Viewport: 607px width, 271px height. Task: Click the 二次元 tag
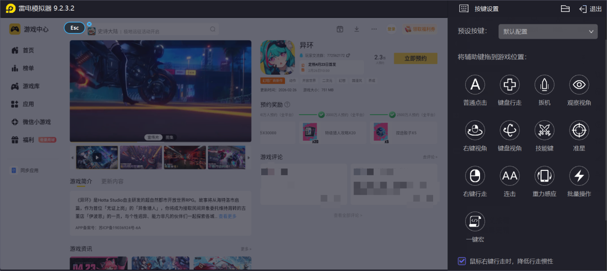pos(327,80)
